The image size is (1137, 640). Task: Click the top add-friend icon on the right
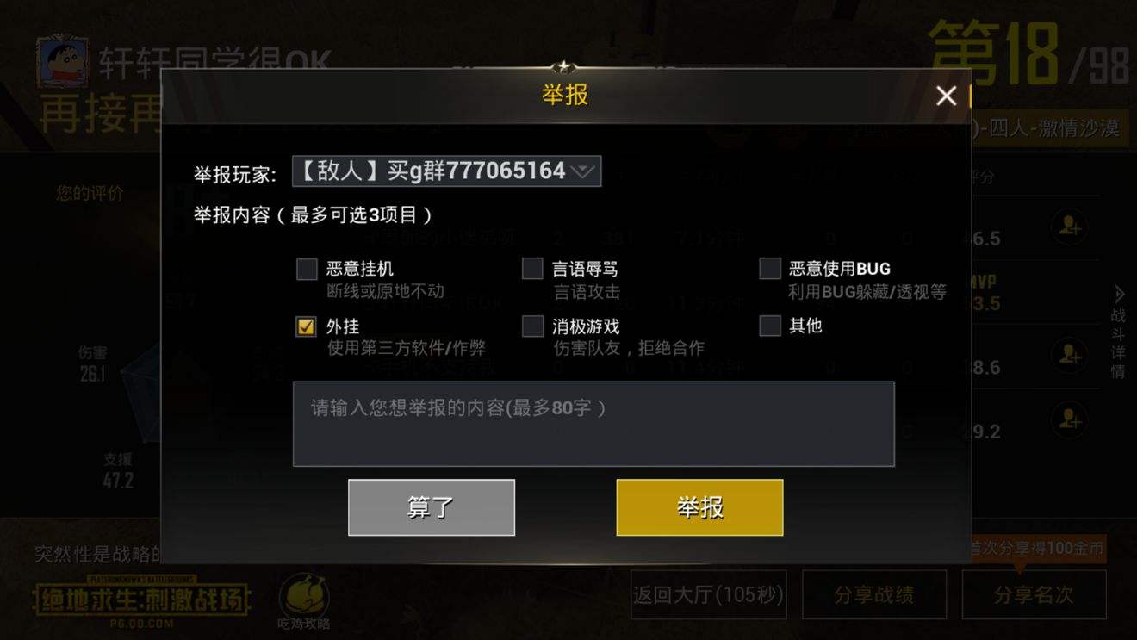coord(1069,227)
